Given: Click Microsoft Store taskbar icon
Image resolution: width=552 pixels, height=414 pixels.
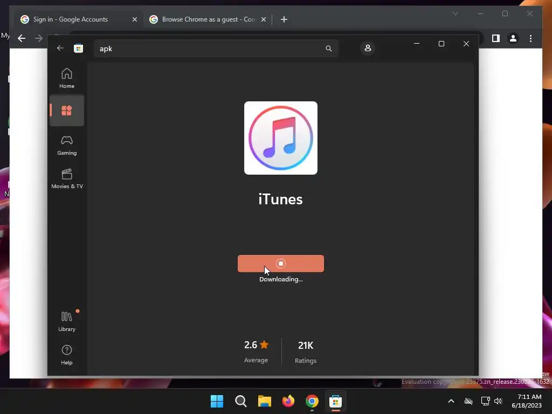Looking at the screenshot, I should click(x=335, y=401).
